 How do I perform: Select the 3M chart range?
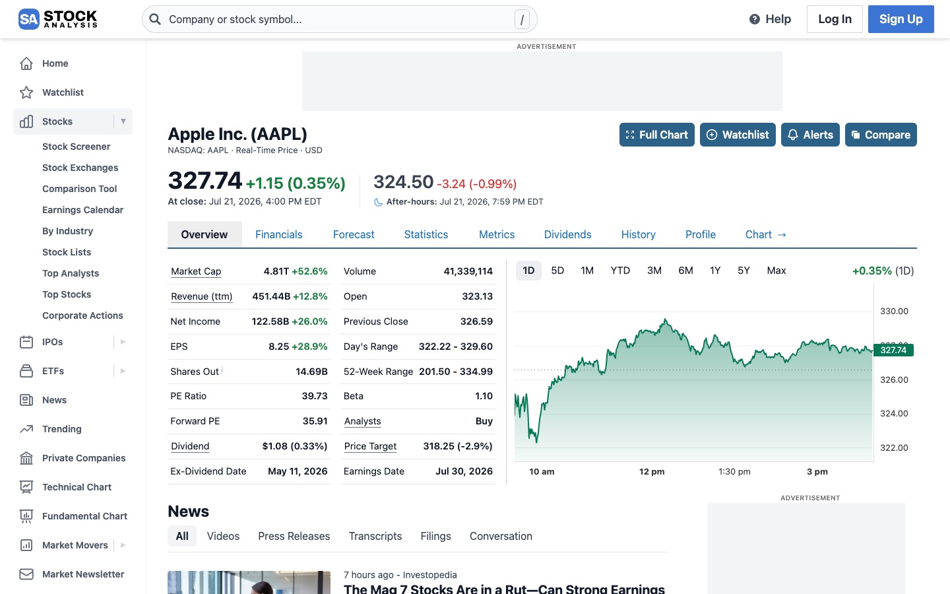[654, 271]
